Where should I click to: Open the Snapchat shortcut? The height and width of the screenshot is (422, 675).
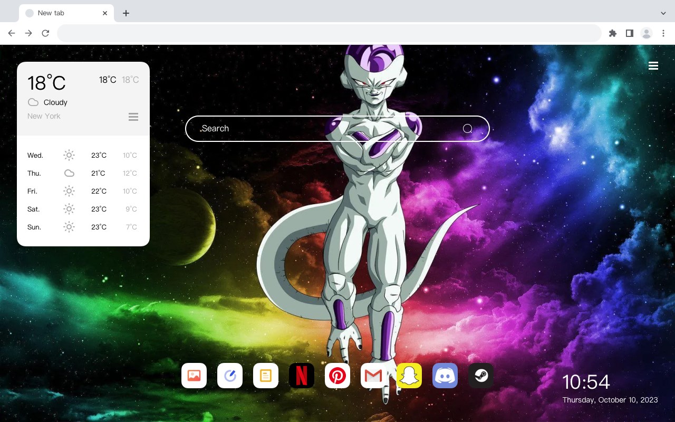[409, 376]
